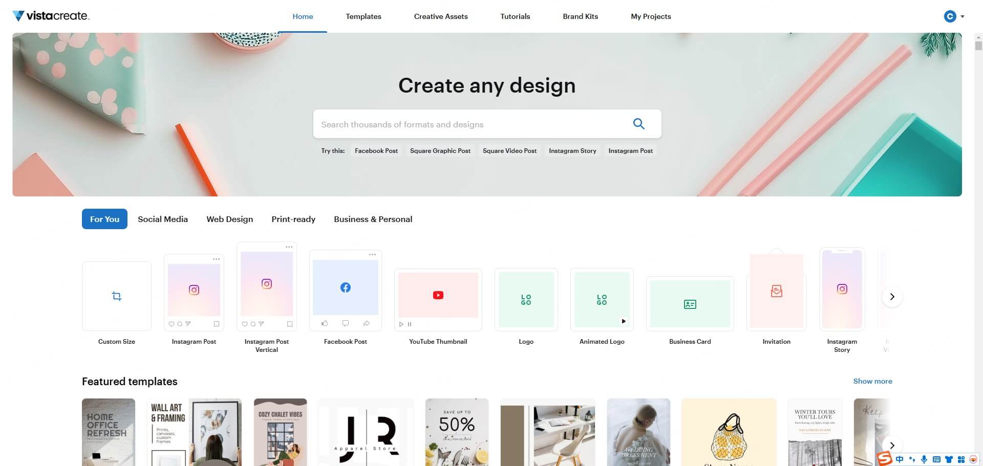Click the Show more link
Screen dimensions: 983x466
pyautogui.click(x=872, y=381)
